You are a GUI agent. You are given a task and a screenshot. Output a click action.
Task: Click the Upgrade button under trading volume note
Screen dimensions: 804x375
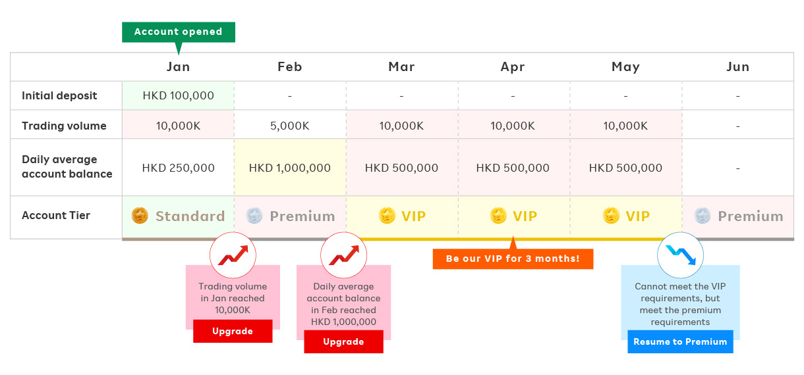tap(233, 331)
